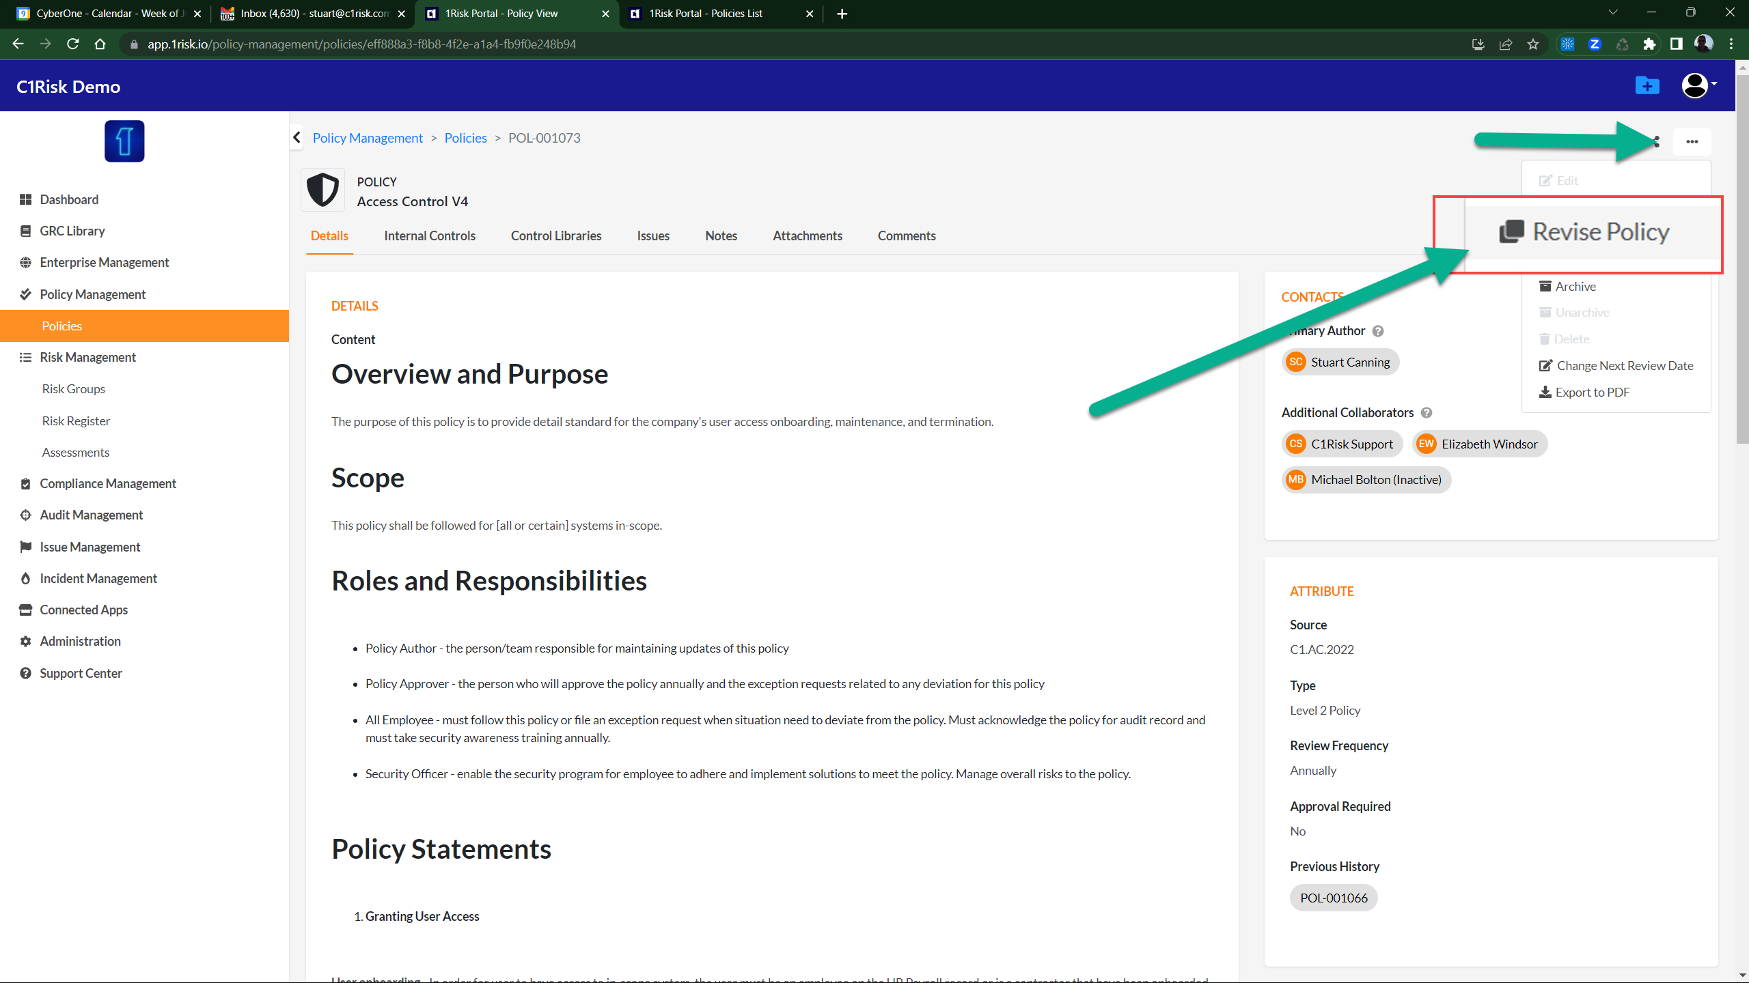Viewport: 1749px width, 983px height.
Task: Click the Policies breadcrumb link
Action: point(465,139)
